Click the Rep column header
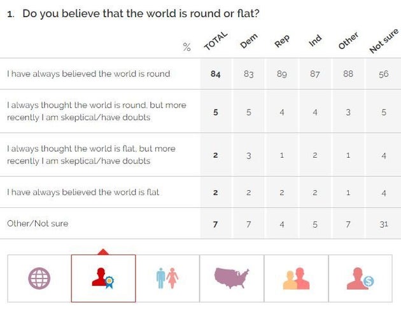The height and width of the screenshot is (311, 401). 281,41
